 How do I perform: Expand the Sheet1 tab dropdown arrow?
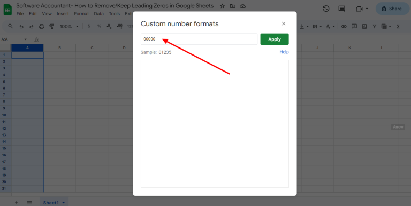coord(63,203)
